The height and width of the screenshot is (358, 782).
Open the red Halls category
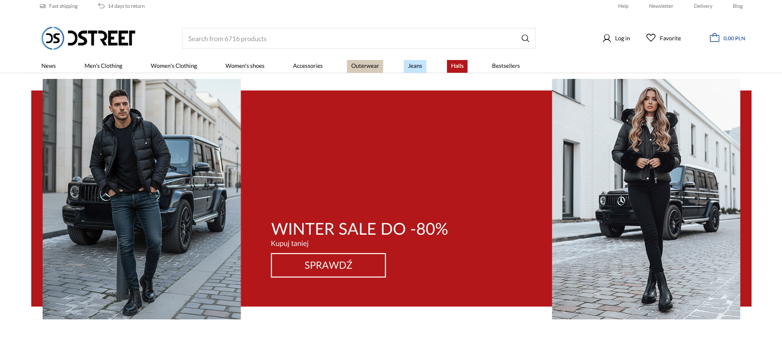tap(457, 66)
